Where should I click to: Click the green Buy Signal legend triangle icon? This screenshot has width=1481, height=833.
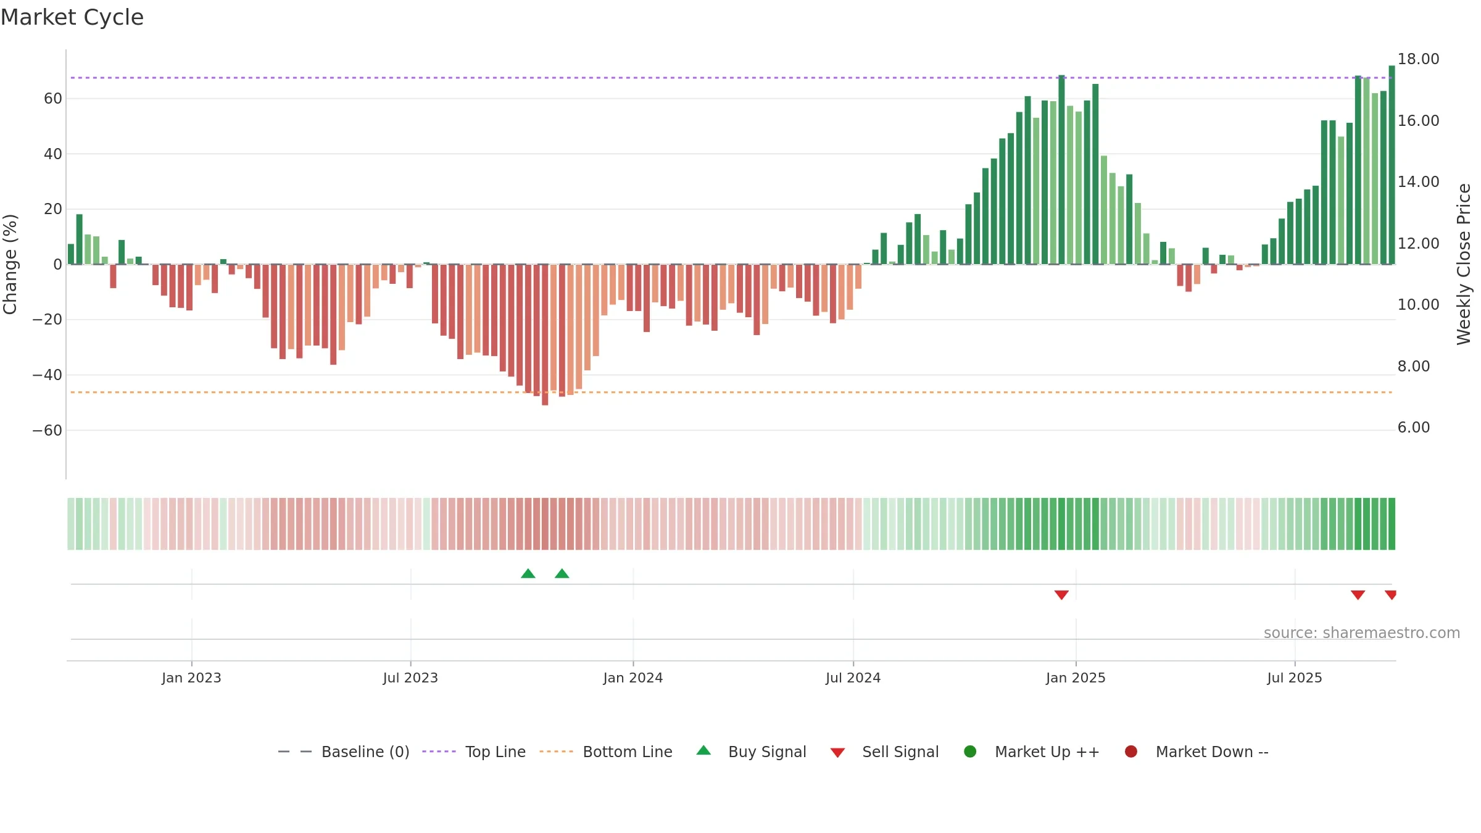click(703, 750)
